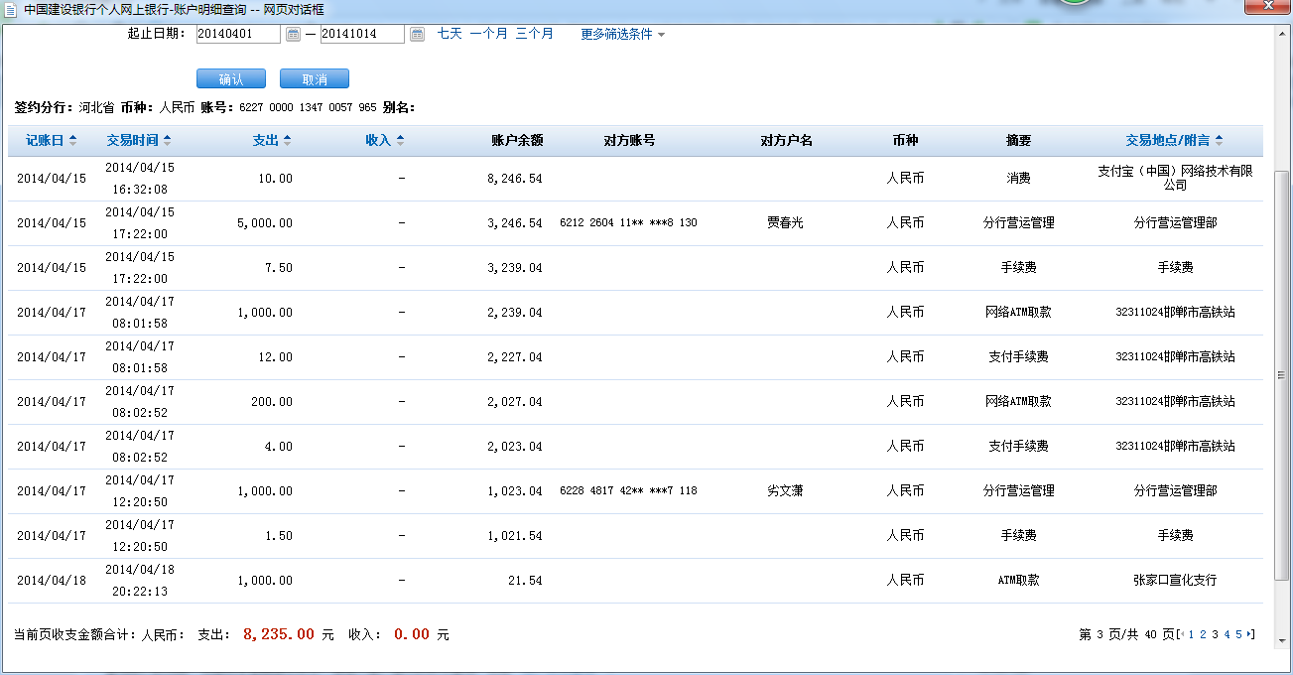Go to previous page arrow in pagination
Viewport: 1293px width, 675px height.
1181,634
